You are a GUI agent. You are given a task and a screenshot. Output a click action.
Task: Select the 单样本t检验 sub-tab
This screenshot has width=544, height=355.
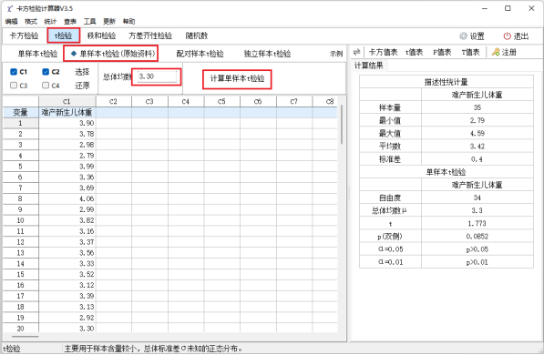pyautogui.click(x=37, y=54)
